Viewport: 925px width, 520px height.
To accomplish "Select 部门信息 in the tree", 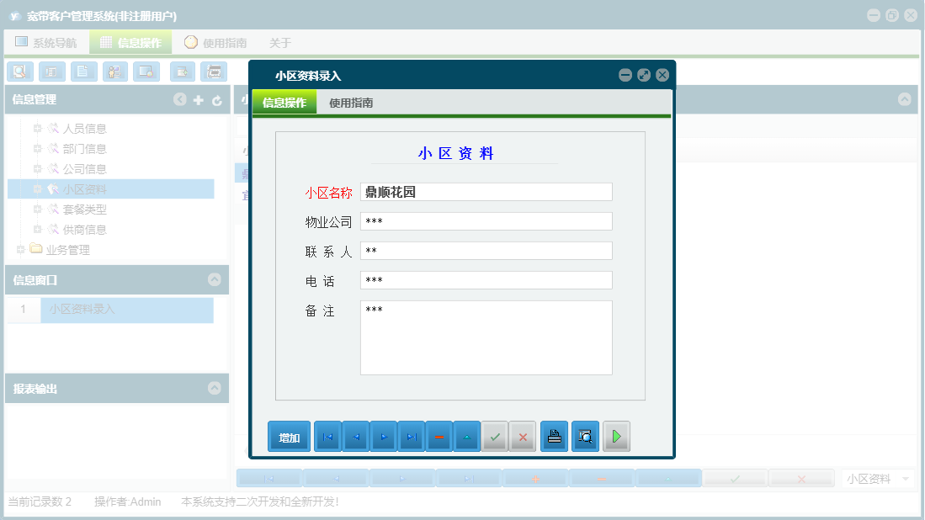I will tap(84, 149).
